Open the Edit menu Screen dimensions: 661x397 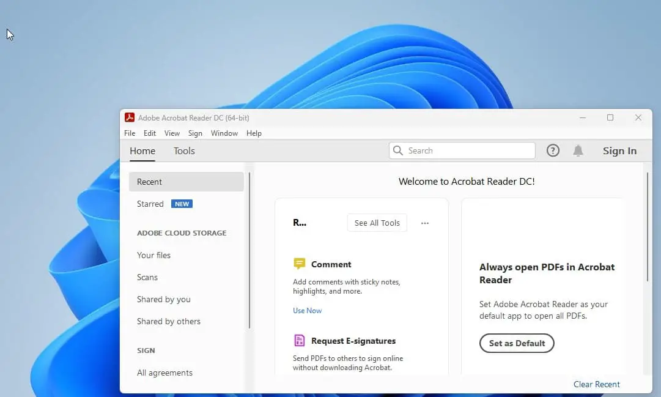[150, 133]
